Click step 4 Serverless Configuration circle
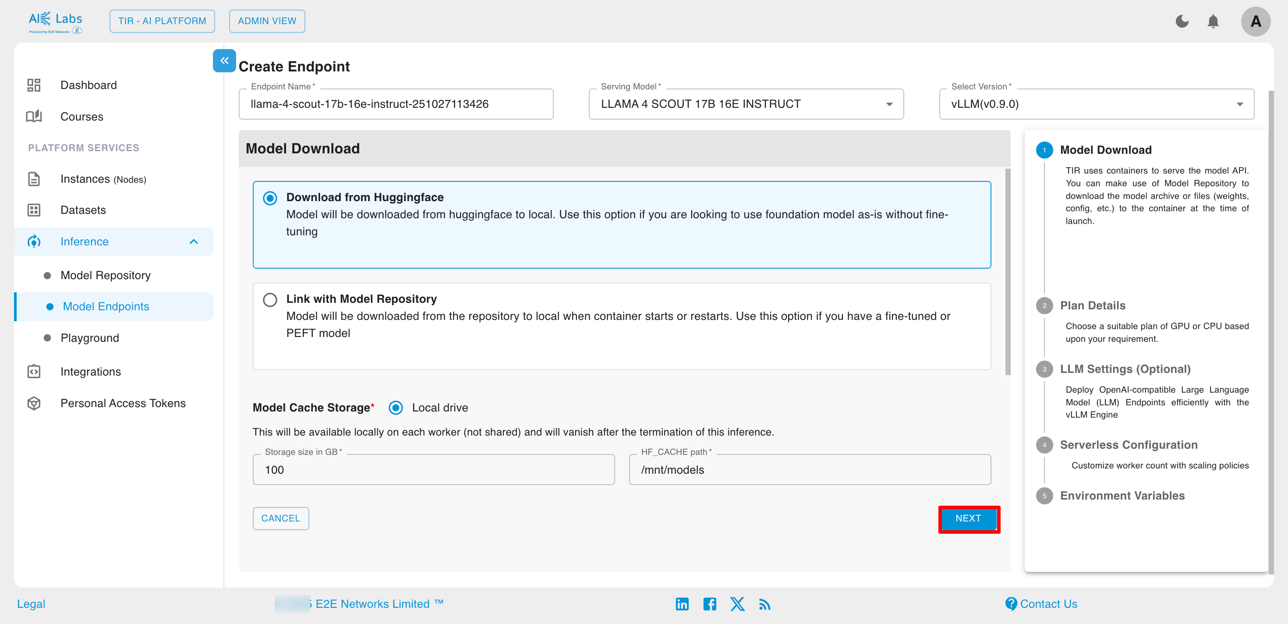This screenshot has height=624, width=1288. [1044, 445]
